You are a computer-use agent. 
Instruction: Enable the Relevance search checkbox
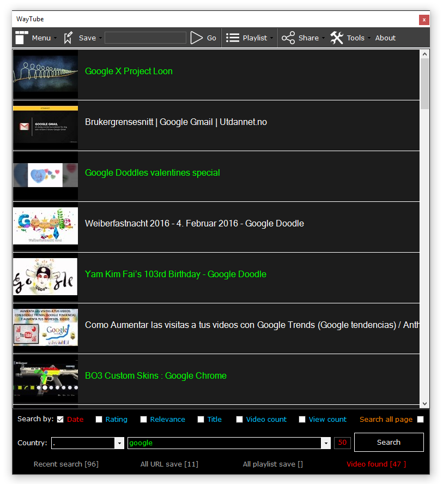click(143, 420)
